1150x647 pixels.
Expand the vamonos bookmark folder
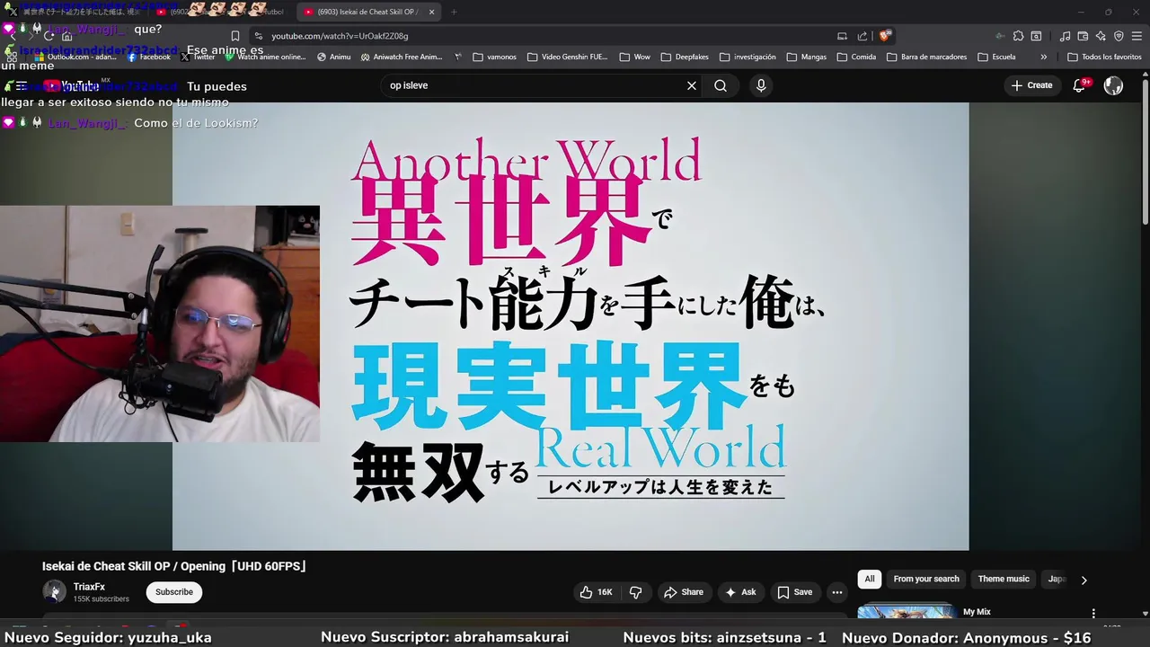(x=494, y=57)
